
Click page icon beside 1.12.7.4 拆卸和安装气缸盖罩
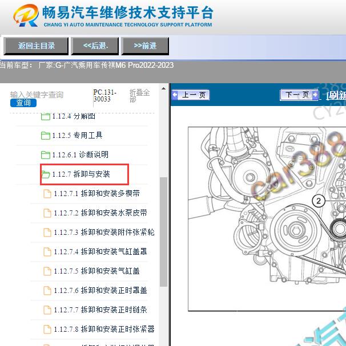[x=47, y=252]
